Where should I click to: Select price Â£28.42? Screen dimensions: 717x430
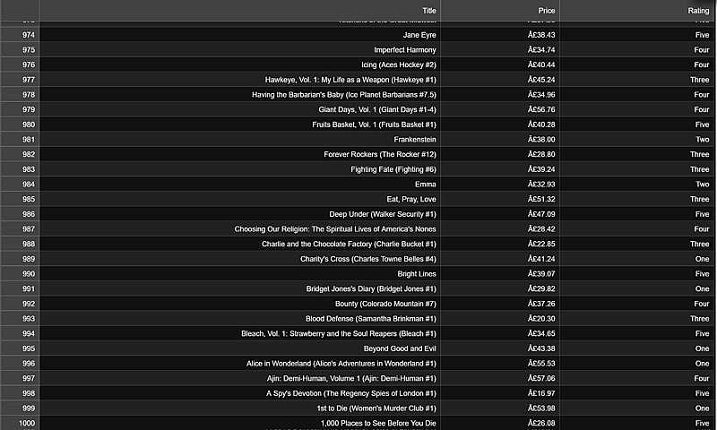click(x=500, y=229)
